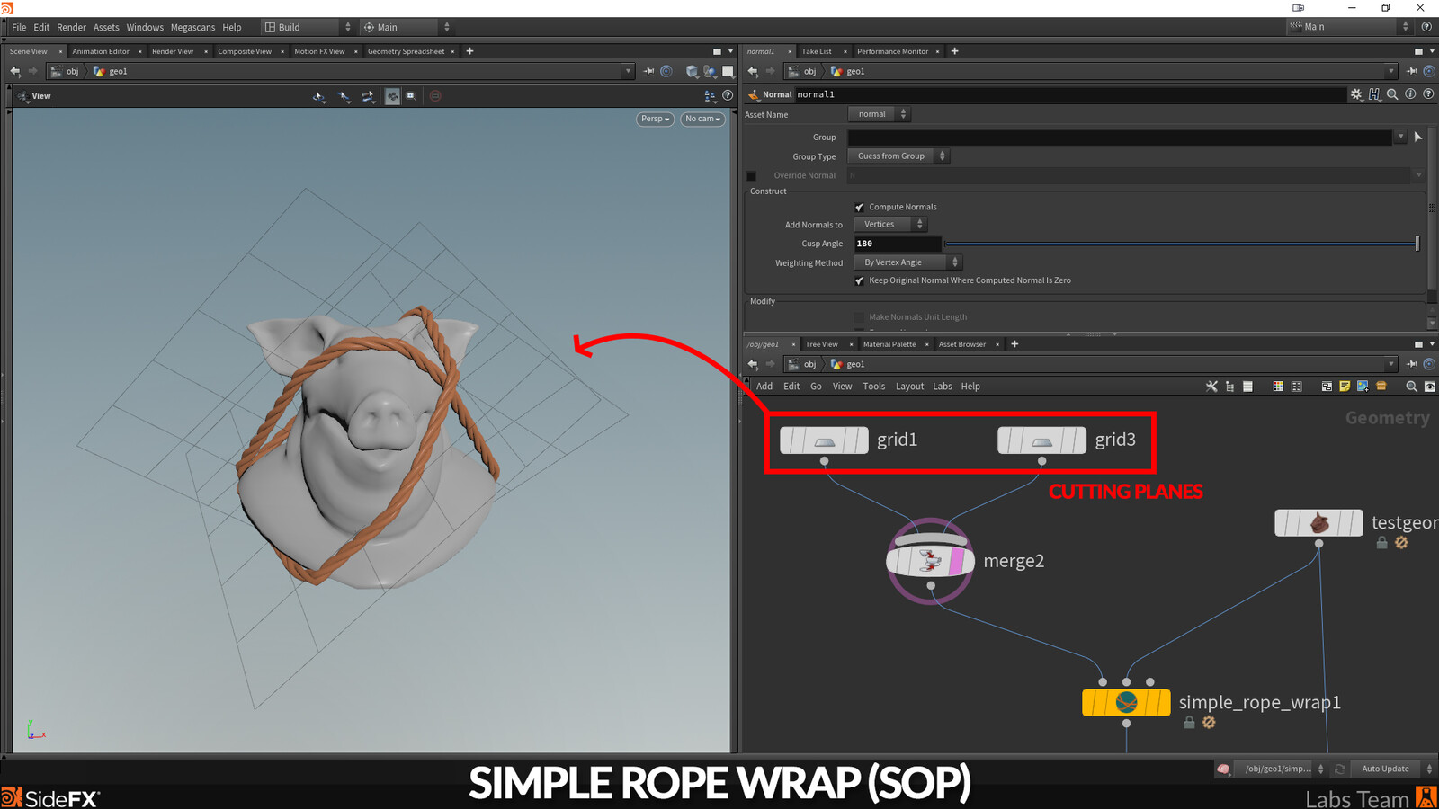Enable the Compute Normals checkbox
This screenshot has width=1439, height=809.
[860, 207]
